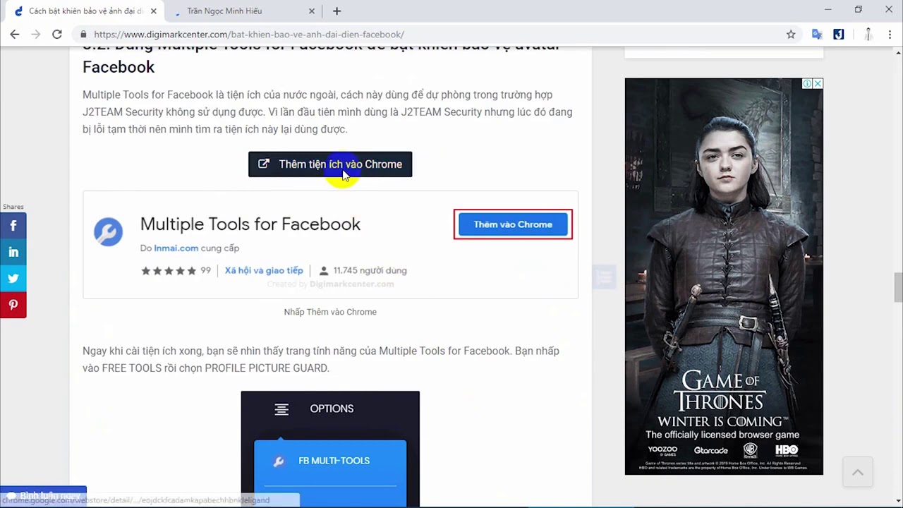Share the article on Pinterest sidebar icon
The height and width of the screenshot is (508, 903).
pos(13,305)
